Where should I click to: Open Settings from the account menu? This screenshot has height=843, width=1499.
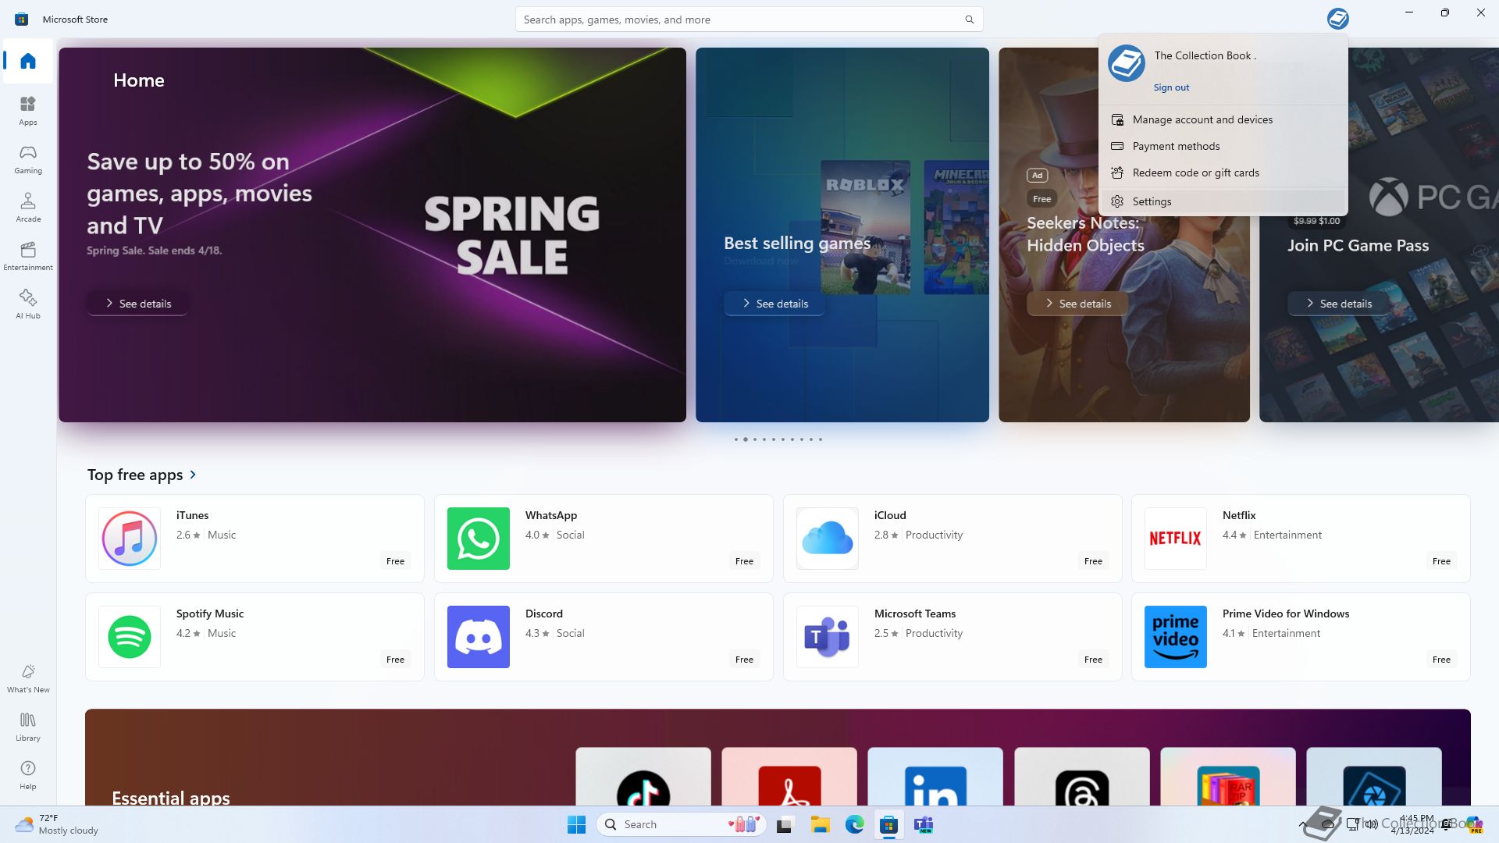[1223, 201]
